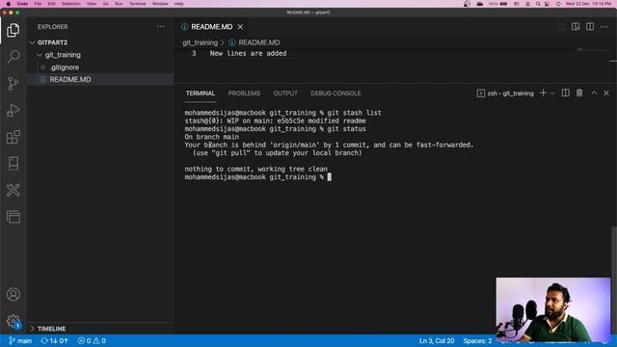Click git_training in the breadcrumb
Image resolution: width=617 pixels, height=347 pixels.
200,42
